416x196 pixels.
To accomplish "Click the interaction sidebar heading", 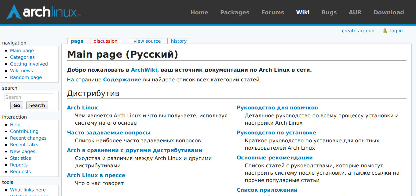I will pyautogui.click(x=14, y=117).
